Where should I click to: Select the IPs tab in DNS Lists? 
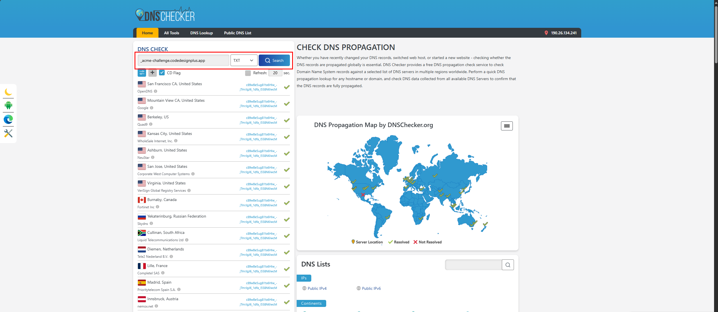(304, 278)
